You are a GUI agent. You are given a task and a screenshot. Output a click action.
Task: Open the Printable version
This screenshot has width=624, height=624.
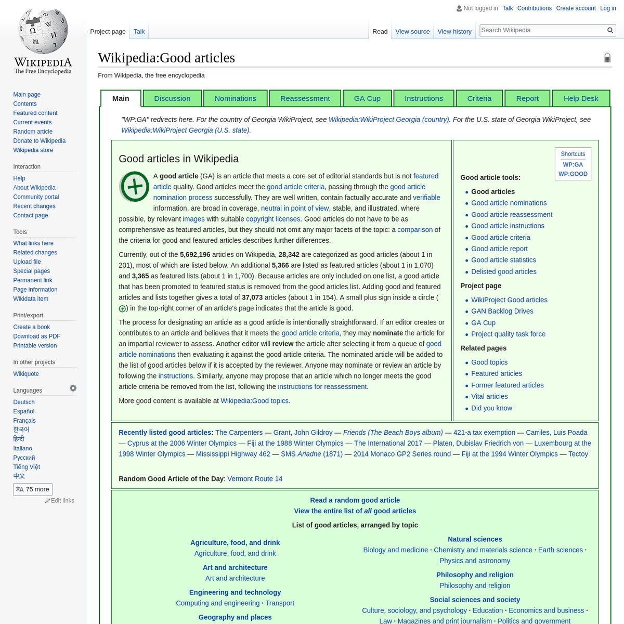pos(35,346)
